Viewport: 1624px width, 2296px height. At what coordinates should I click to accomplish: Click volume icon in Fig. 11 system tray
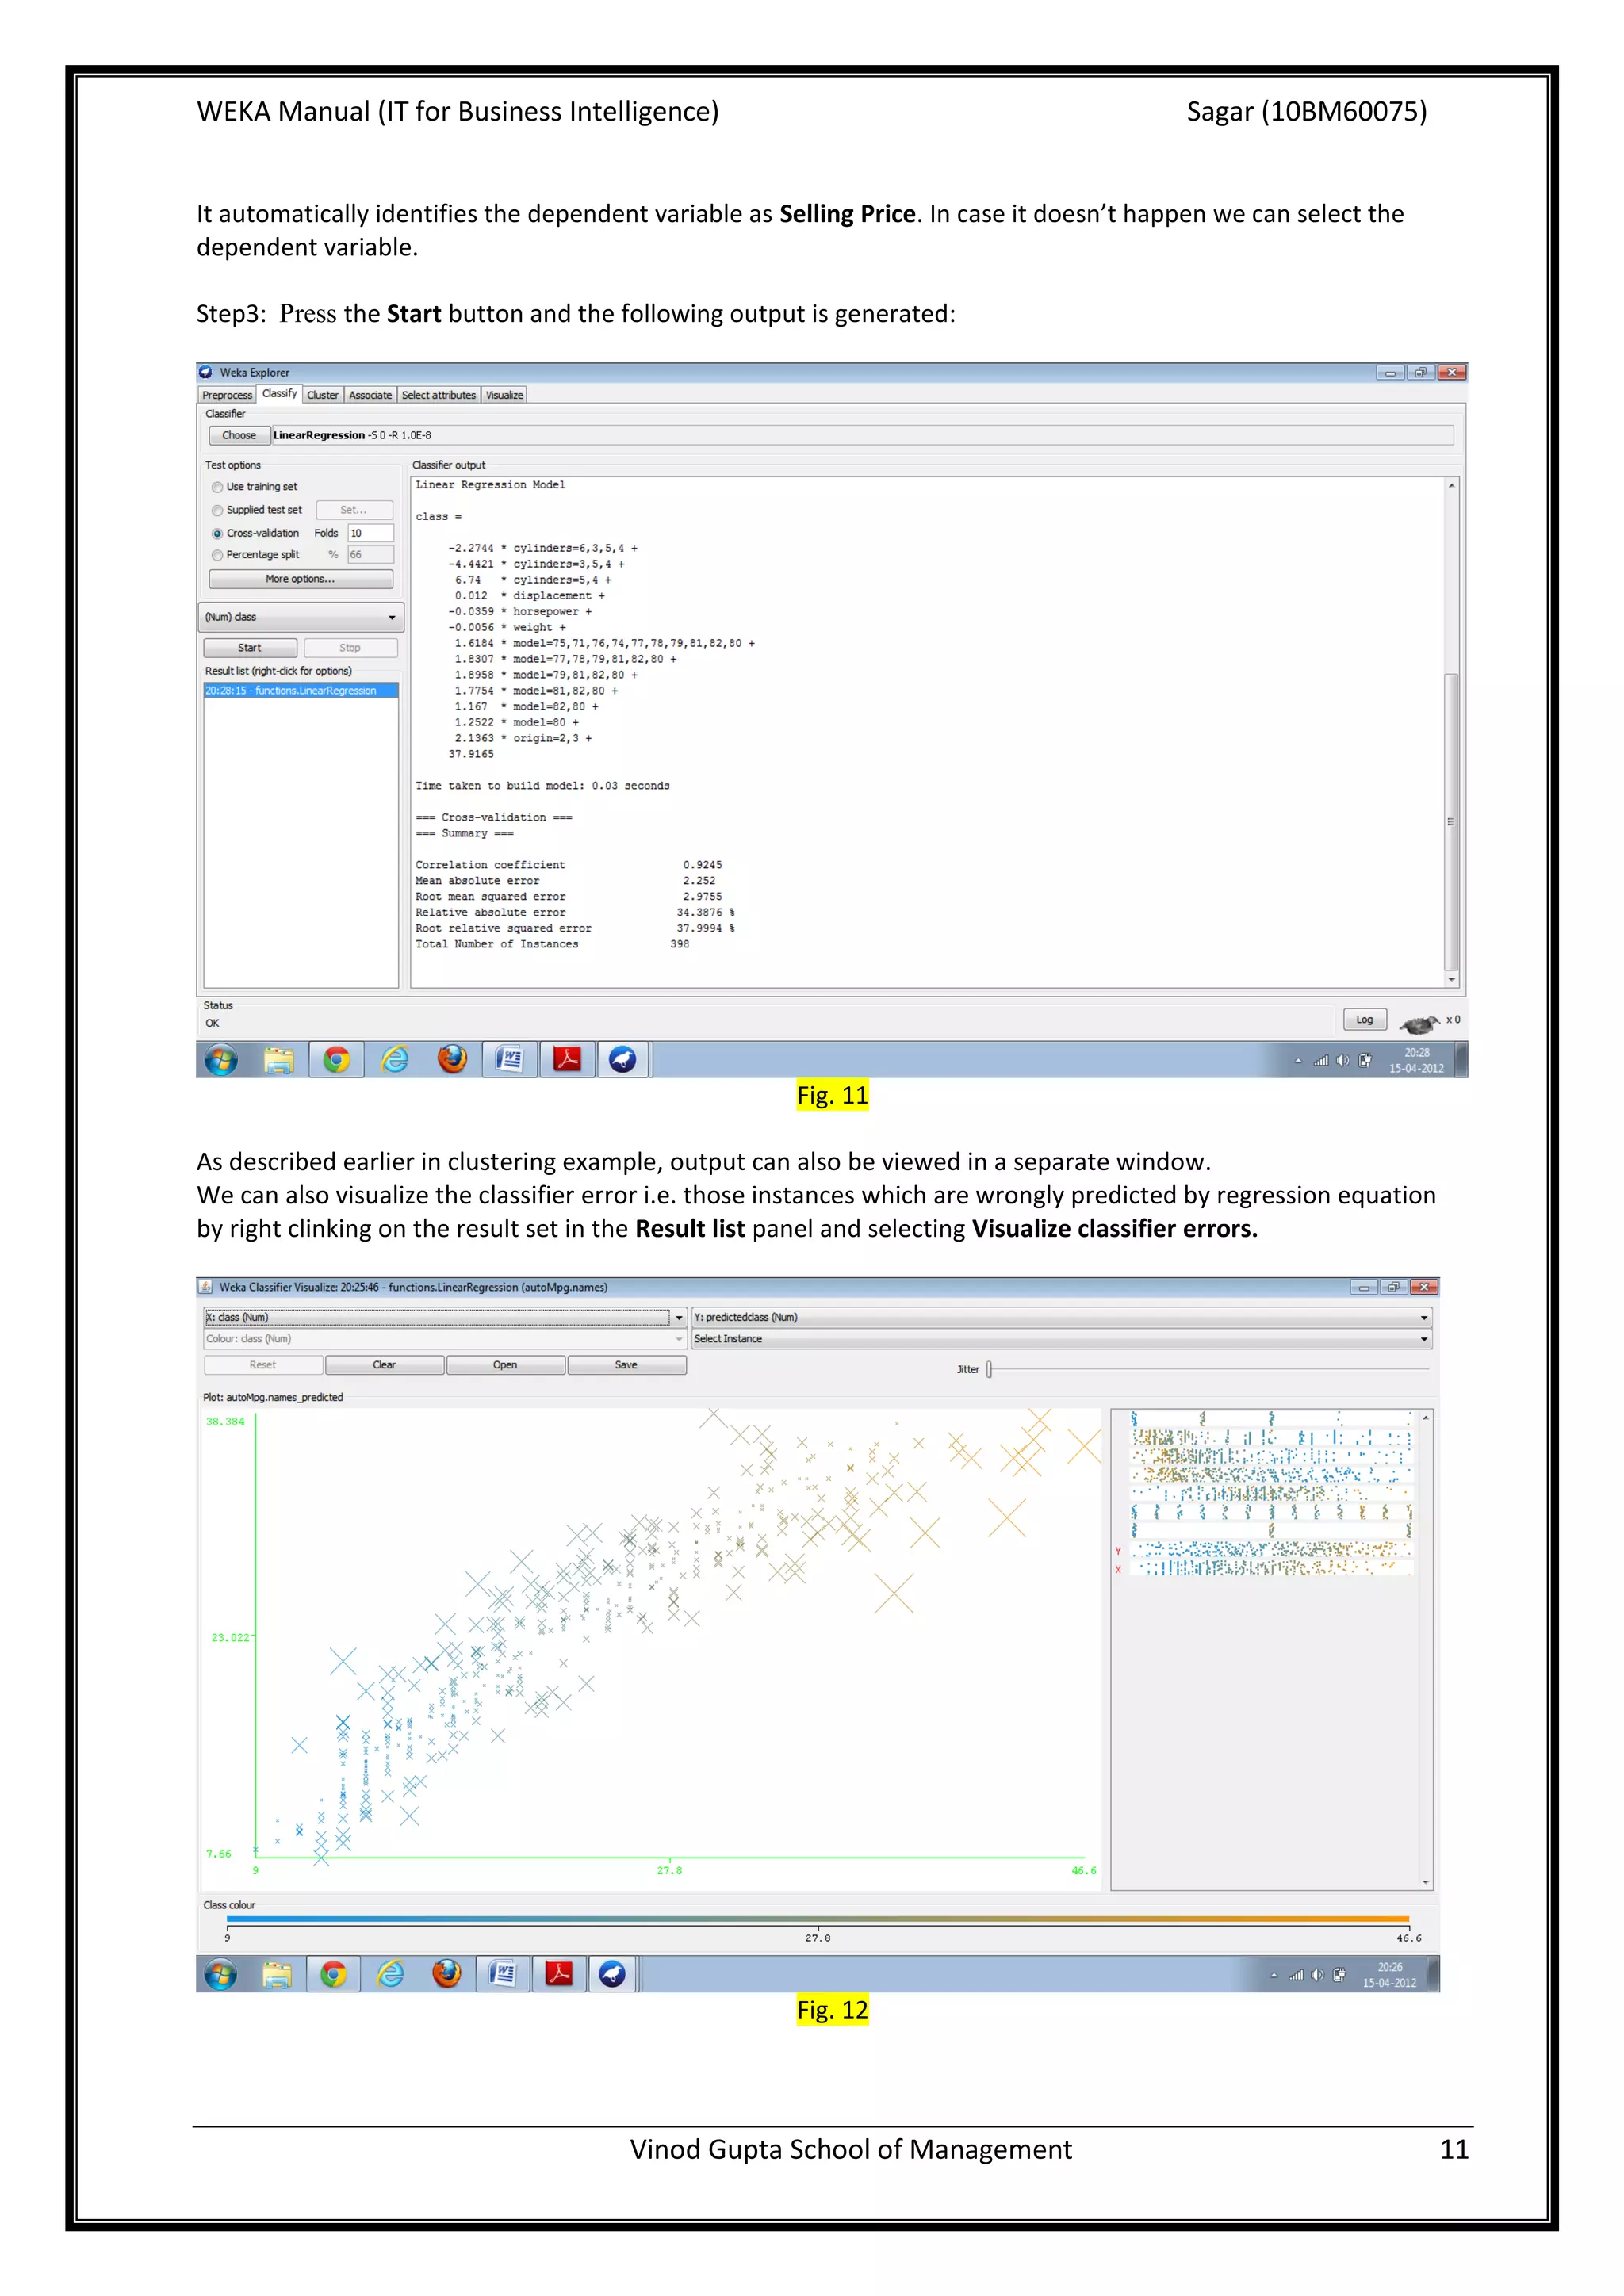(1342, 1060)
